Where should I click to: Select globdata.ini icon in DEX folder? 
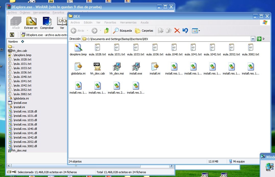coord(78,66)
